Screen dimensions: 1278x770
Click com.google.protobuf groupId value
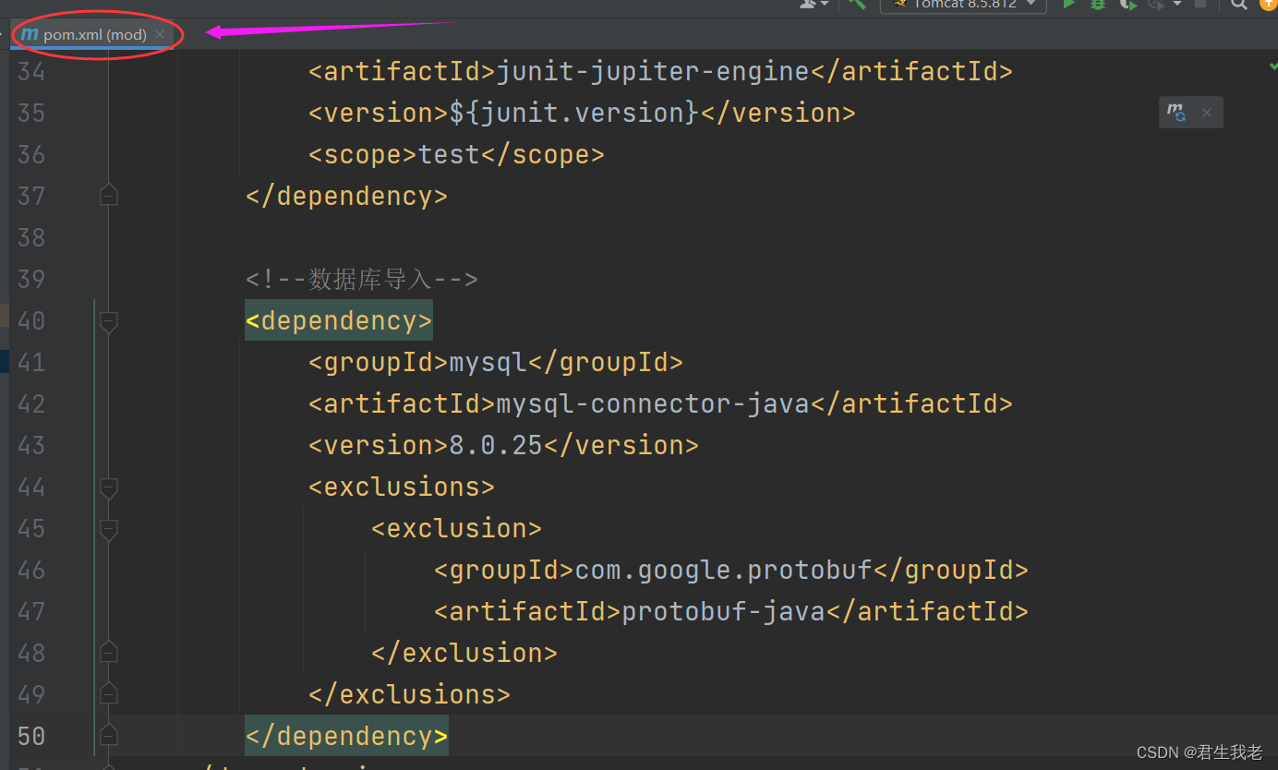(x=724, y=570)
